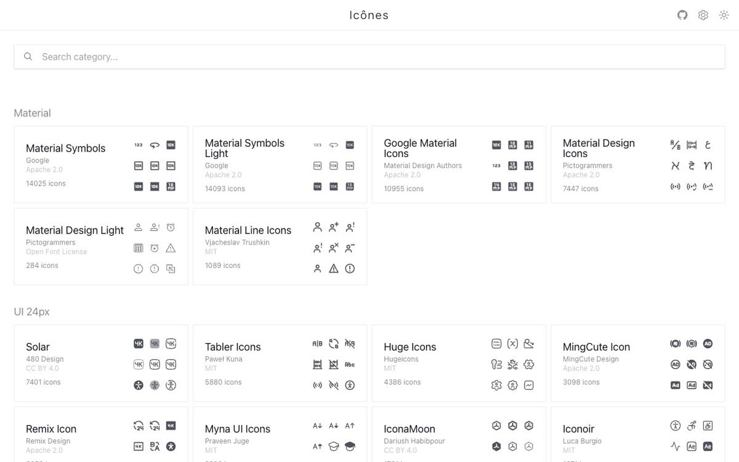Click the accessible circle icon in Tabler Icons card
The image size is (739, 462).
point(350,385)
